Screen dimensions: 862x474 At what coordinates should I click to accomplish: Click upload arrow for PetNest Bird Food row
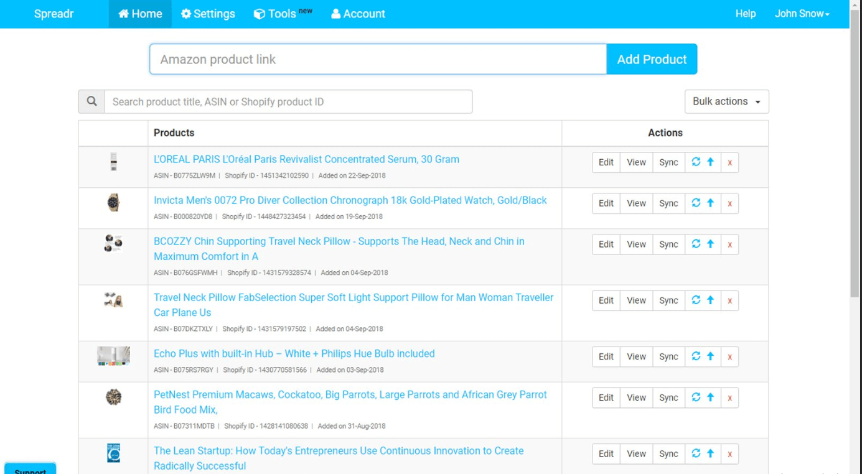[x=710, y=397]
